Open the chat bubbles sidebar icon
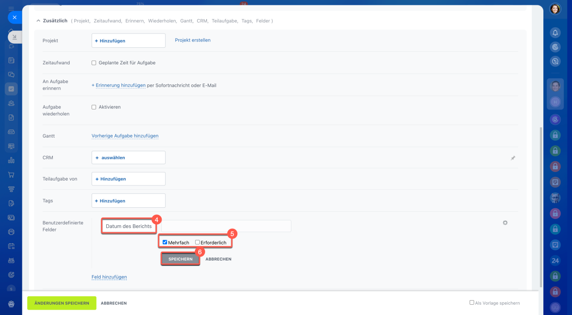The image size is (572, 315). [x=11, y=75]
